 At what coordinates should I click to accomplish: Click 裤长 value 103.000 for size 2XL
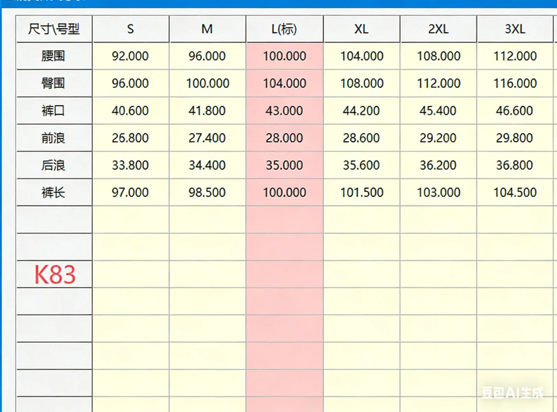(439, 192)
